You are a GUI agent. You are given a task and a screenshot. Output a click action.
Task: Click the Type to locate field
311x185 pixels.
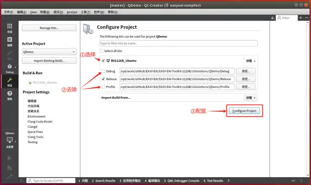tap(51, 181)
